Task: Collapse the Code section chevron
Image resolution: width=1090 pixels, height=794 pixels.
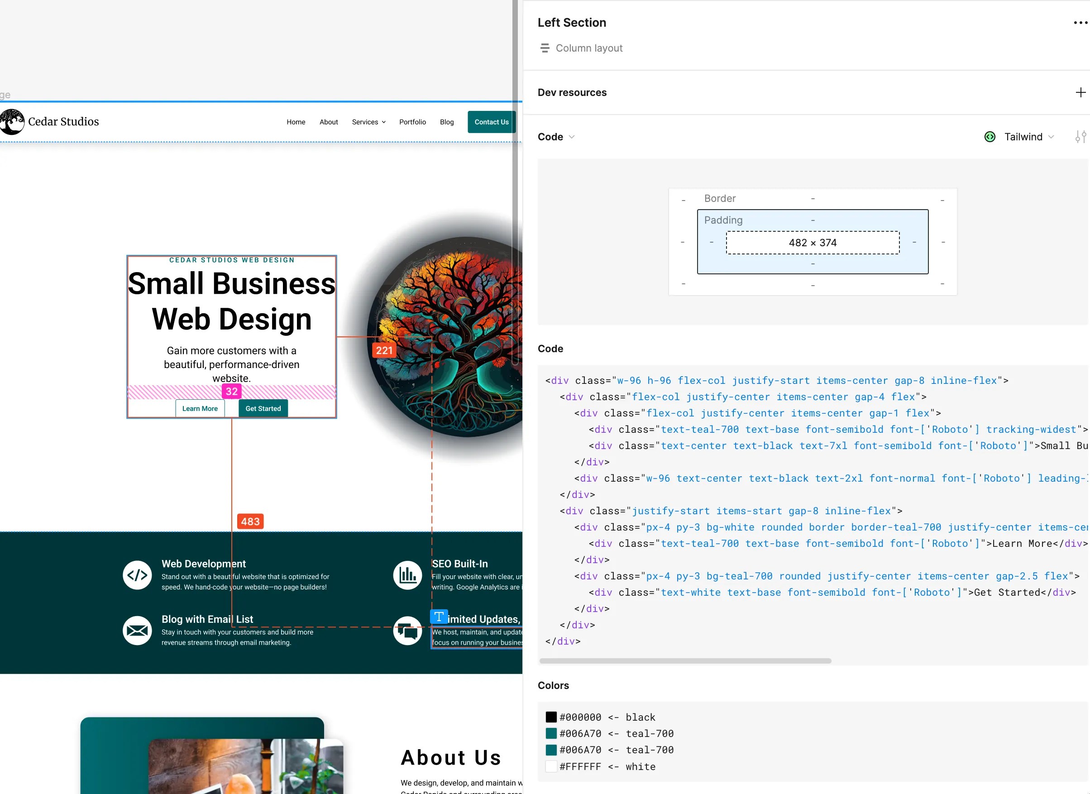Action: tap(572, 137)
